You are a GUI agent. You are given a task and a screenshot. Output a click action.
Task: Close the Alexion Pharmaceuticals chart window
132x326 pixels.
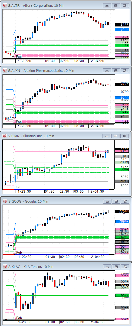[x=124, y=71]
